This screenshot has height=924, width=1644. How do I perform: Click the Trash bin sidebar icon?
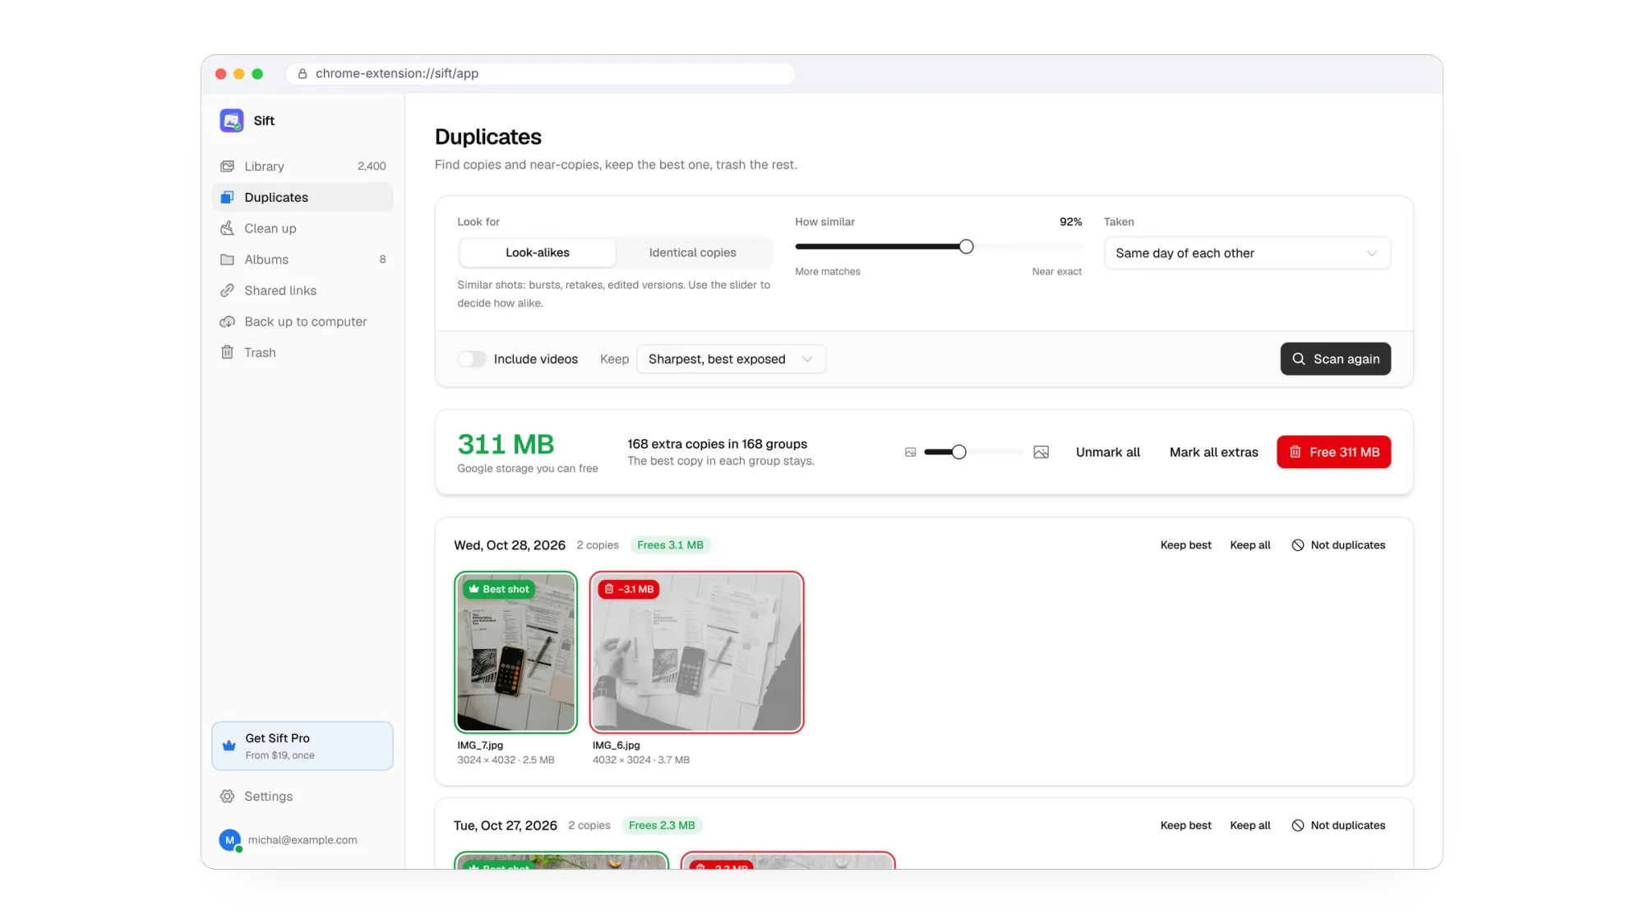(228, 352)
